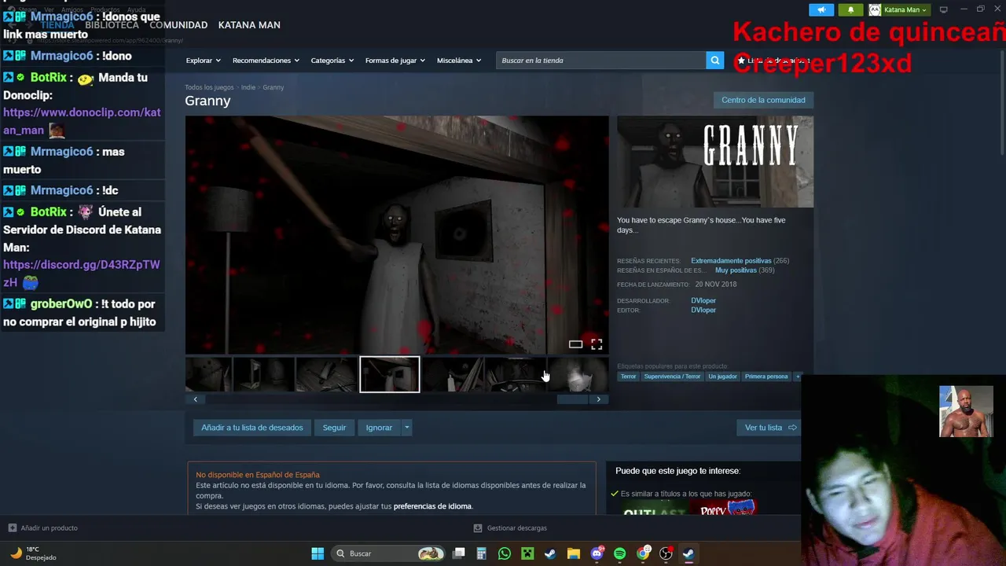
Task: Click the Katana Man panda avatar
Action: [875, 9]
